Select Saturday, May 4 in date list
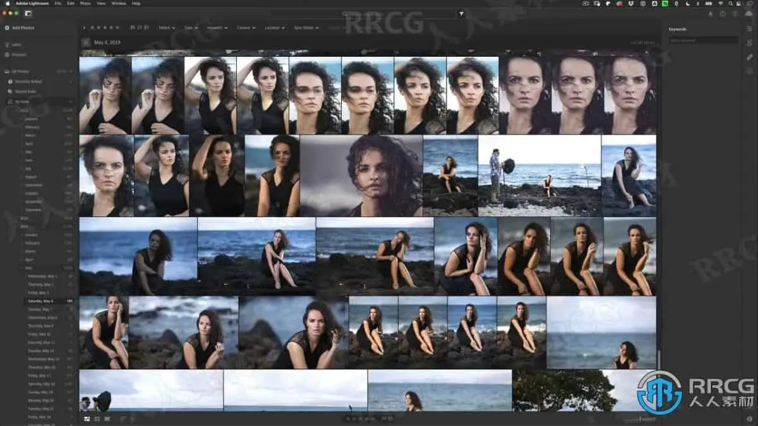 [39, 301]
